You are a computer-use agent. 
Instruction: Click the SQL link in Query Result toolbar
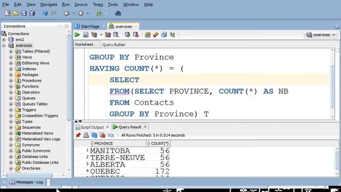[111, 135]
